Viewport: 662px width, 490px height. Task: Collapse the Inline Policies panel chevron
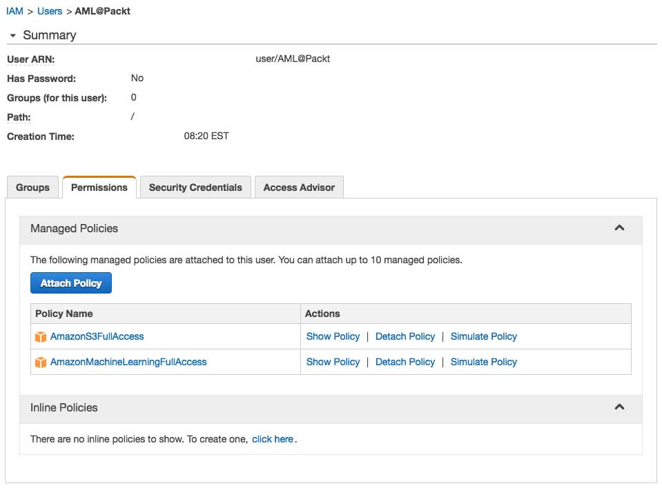[619, 407]
